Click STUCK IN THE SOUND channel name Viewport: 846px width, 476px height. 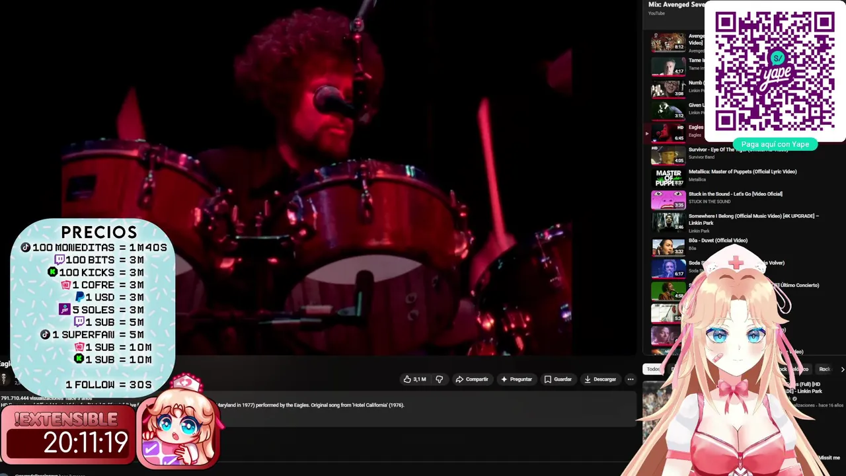point(709,202)
